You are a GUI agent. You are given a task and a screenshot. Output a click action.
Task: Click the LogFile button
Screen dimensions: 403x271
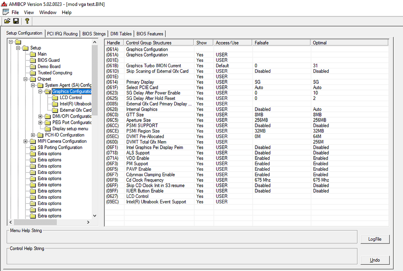click(x=375, y=239)
